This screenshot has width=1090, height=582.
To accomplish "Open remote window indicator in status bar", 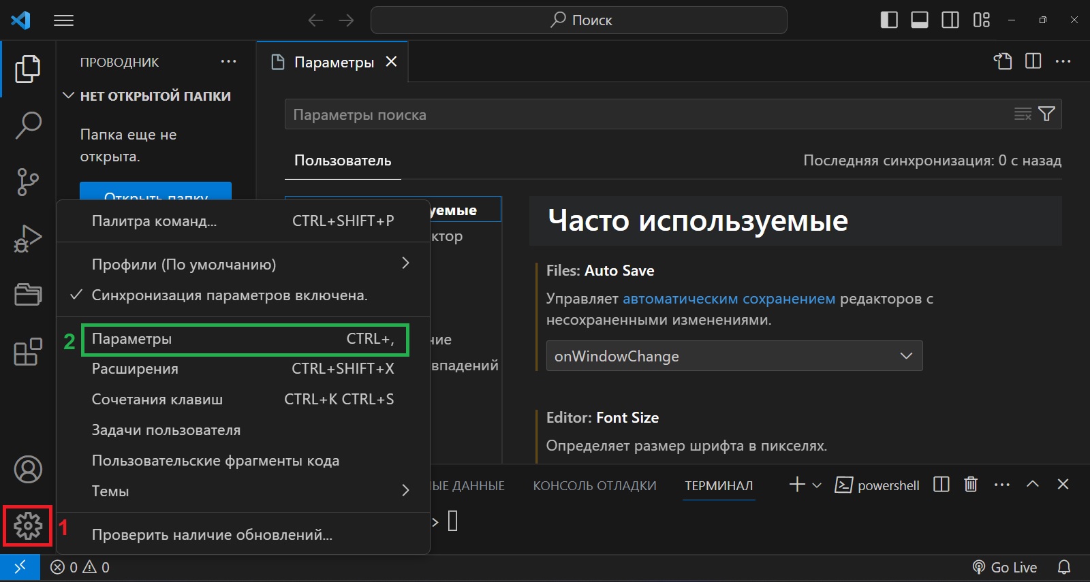I will [20, 567].
